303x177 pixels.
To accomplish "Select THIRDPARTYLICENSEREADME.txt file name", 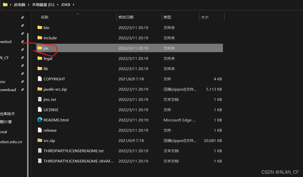I will pyautogui.click(x=74, y=151).
